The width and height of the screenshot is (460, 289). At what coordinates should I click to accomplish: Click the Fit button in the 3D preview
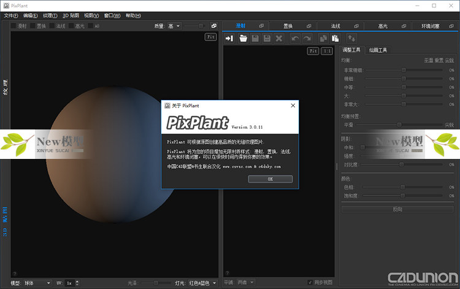(210, 37)
